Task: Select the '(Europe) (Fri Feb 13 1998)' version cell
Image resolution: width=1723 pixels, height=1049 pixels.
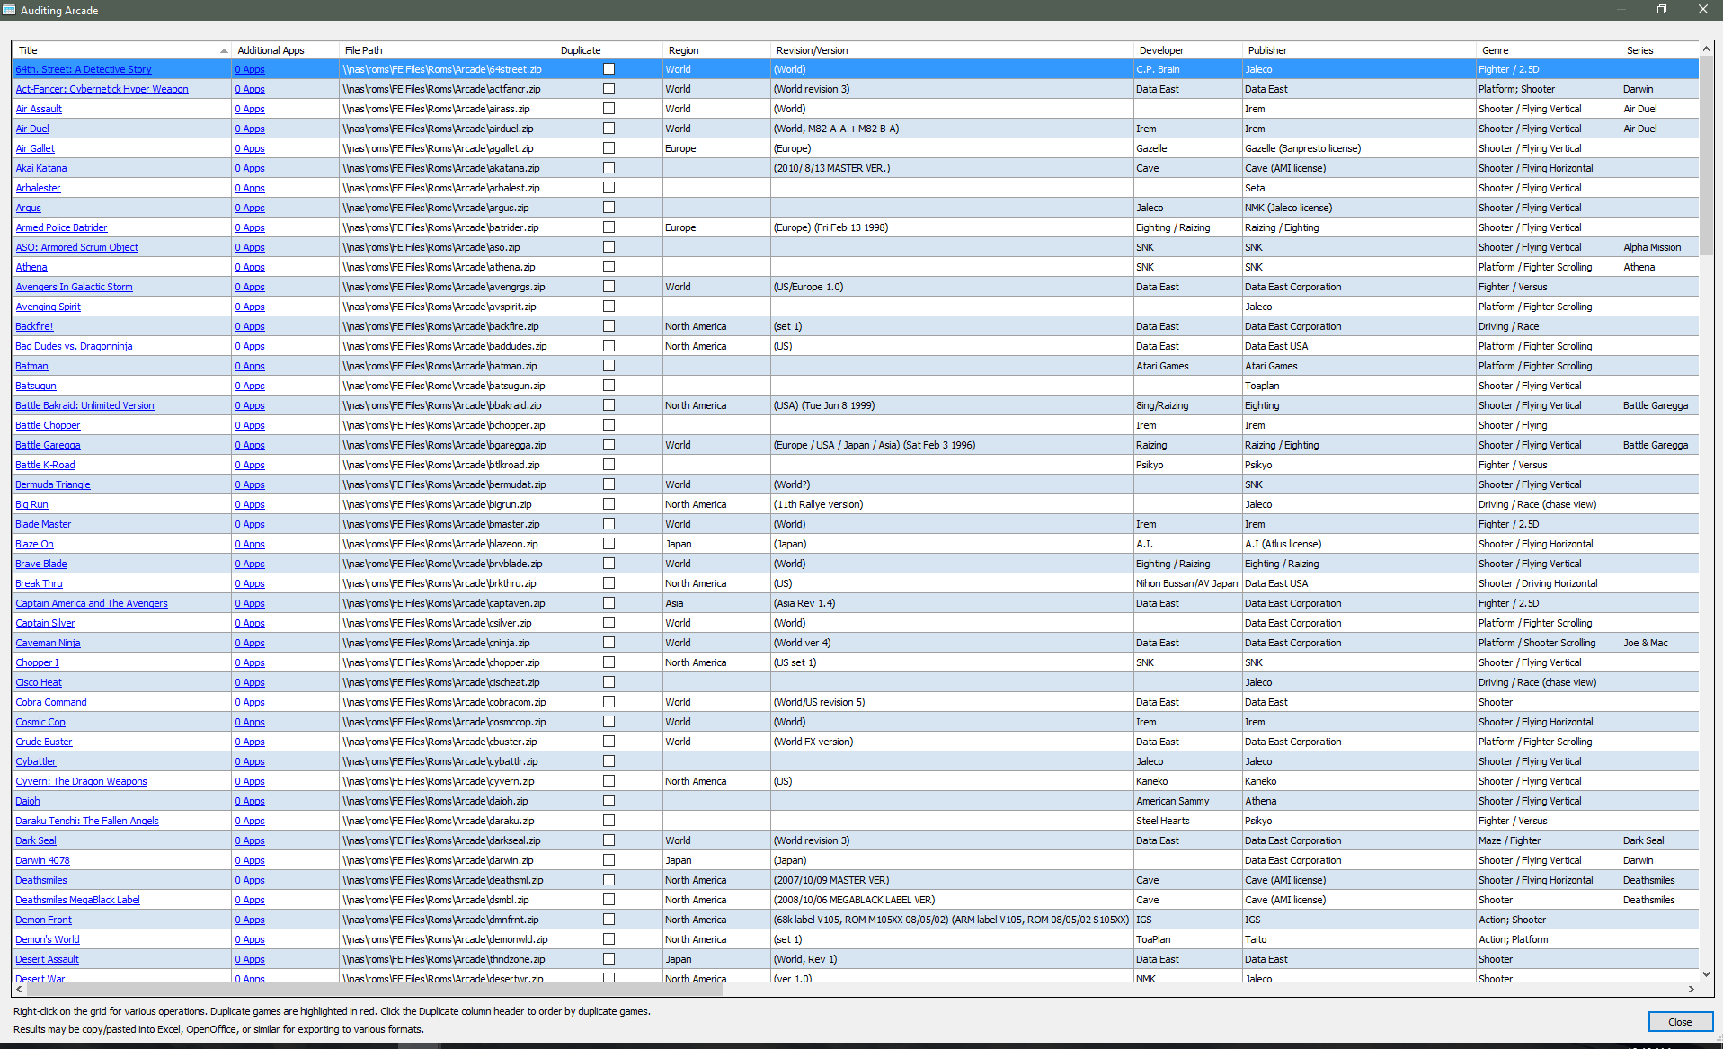Action: click(952, 227)
